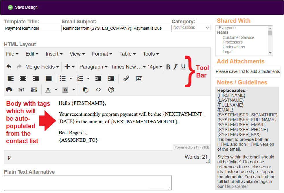Align text left
Screen dimensions: 284x193
pyautogui.click(x=10, y=78)
